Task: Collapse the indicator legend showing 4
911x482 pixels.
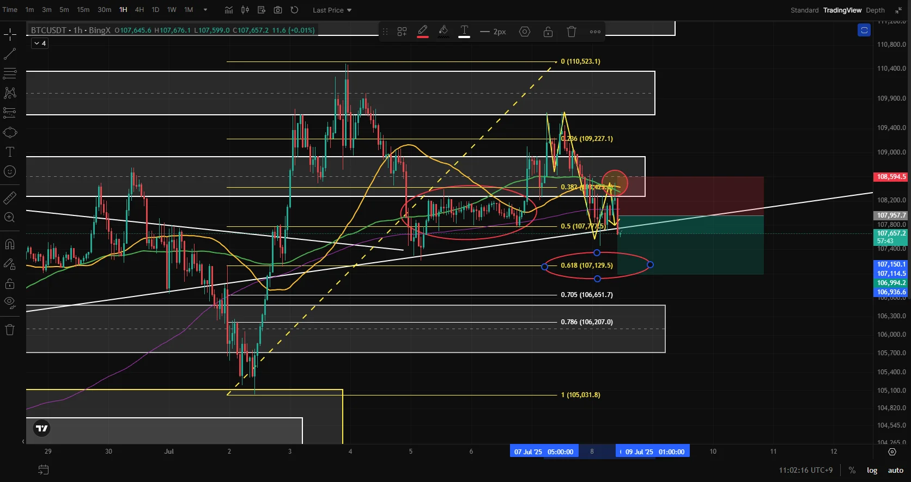Action: [x=40, y=43]
